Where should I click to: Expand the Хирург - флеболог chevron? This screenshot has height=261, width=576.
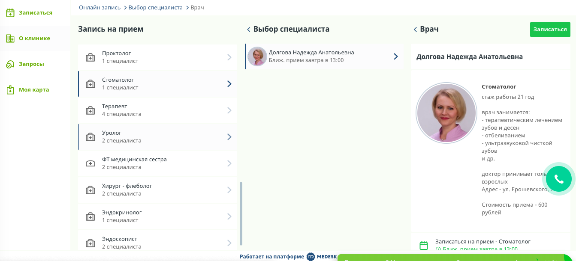[x=229, y=190]
